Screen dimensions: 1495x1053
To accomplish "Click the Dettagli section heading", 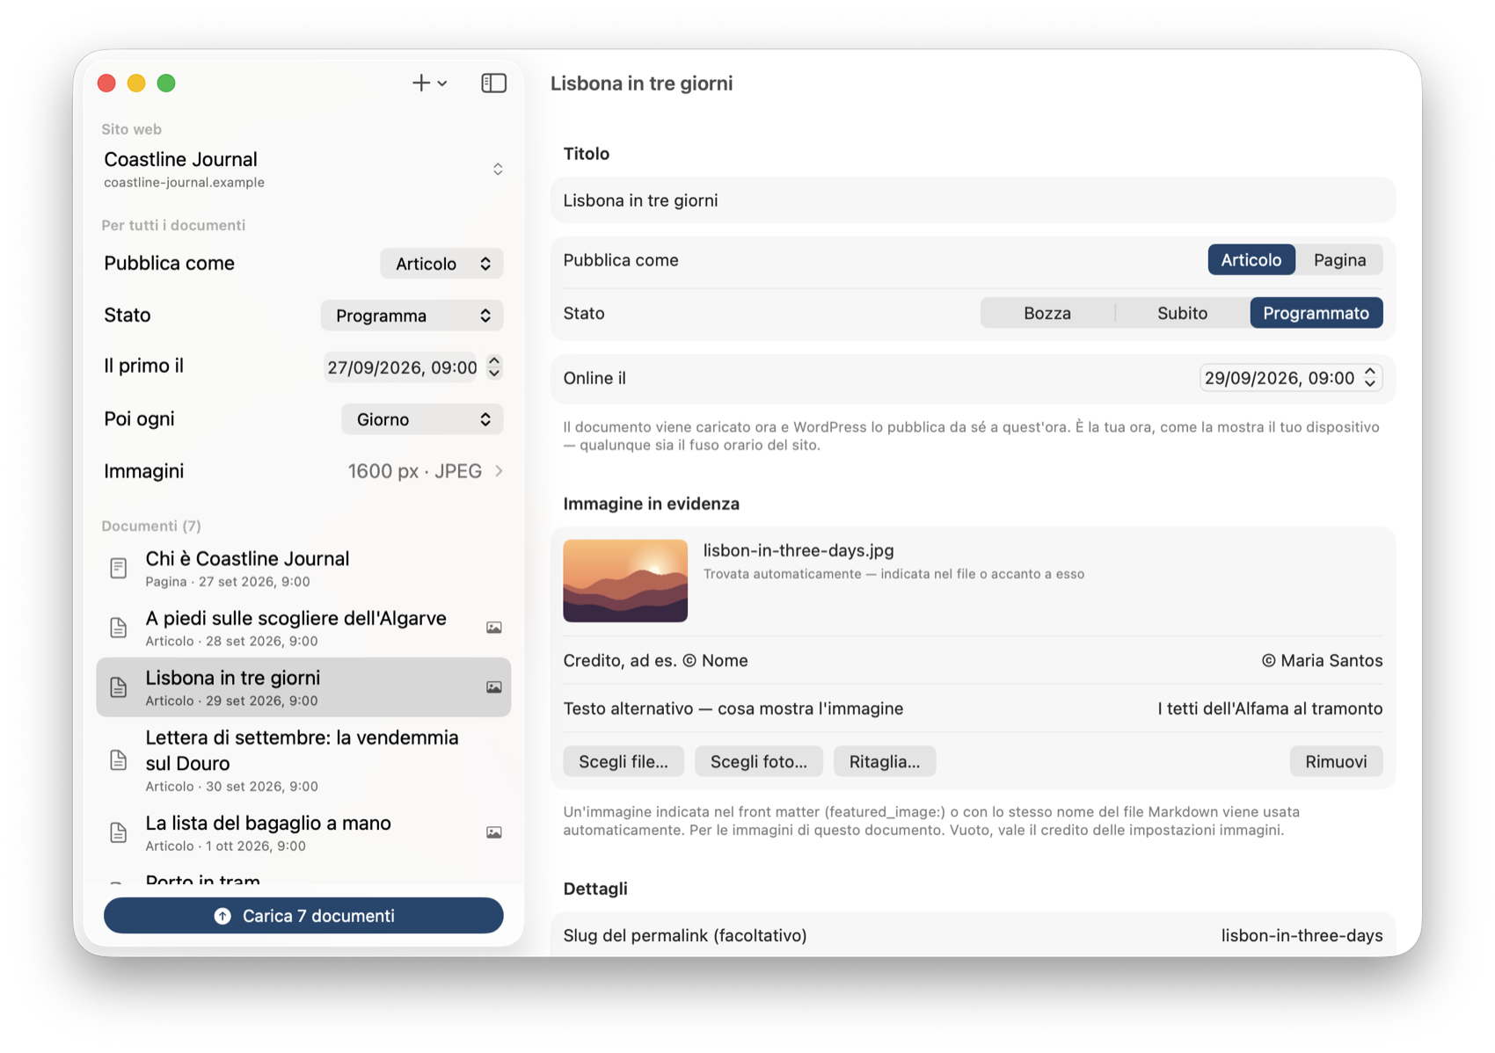I will click(x=595, y=889).
